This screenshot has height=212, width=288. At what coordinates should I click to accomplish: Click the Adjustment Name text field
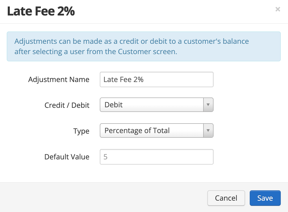[x=156, y=79]
